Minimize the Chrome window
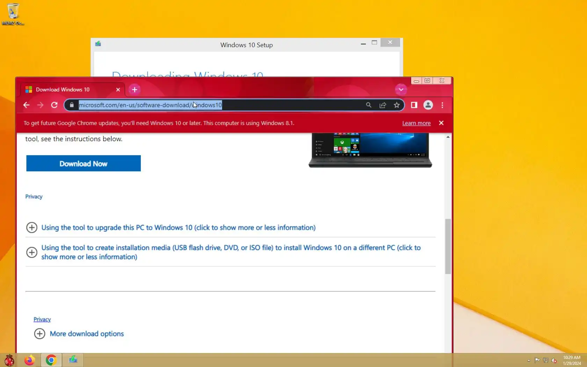This screenshot has height=367, width=587. [416, 81]
